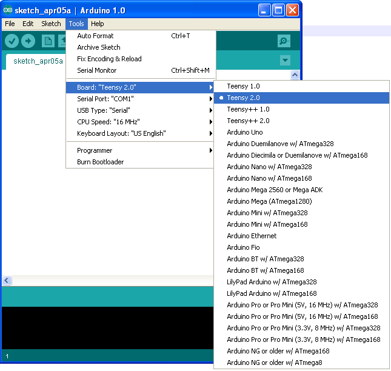Select Arduino Nano w/ ATmega328
This screenshot has height=371, width=391.
coord(301,167)
